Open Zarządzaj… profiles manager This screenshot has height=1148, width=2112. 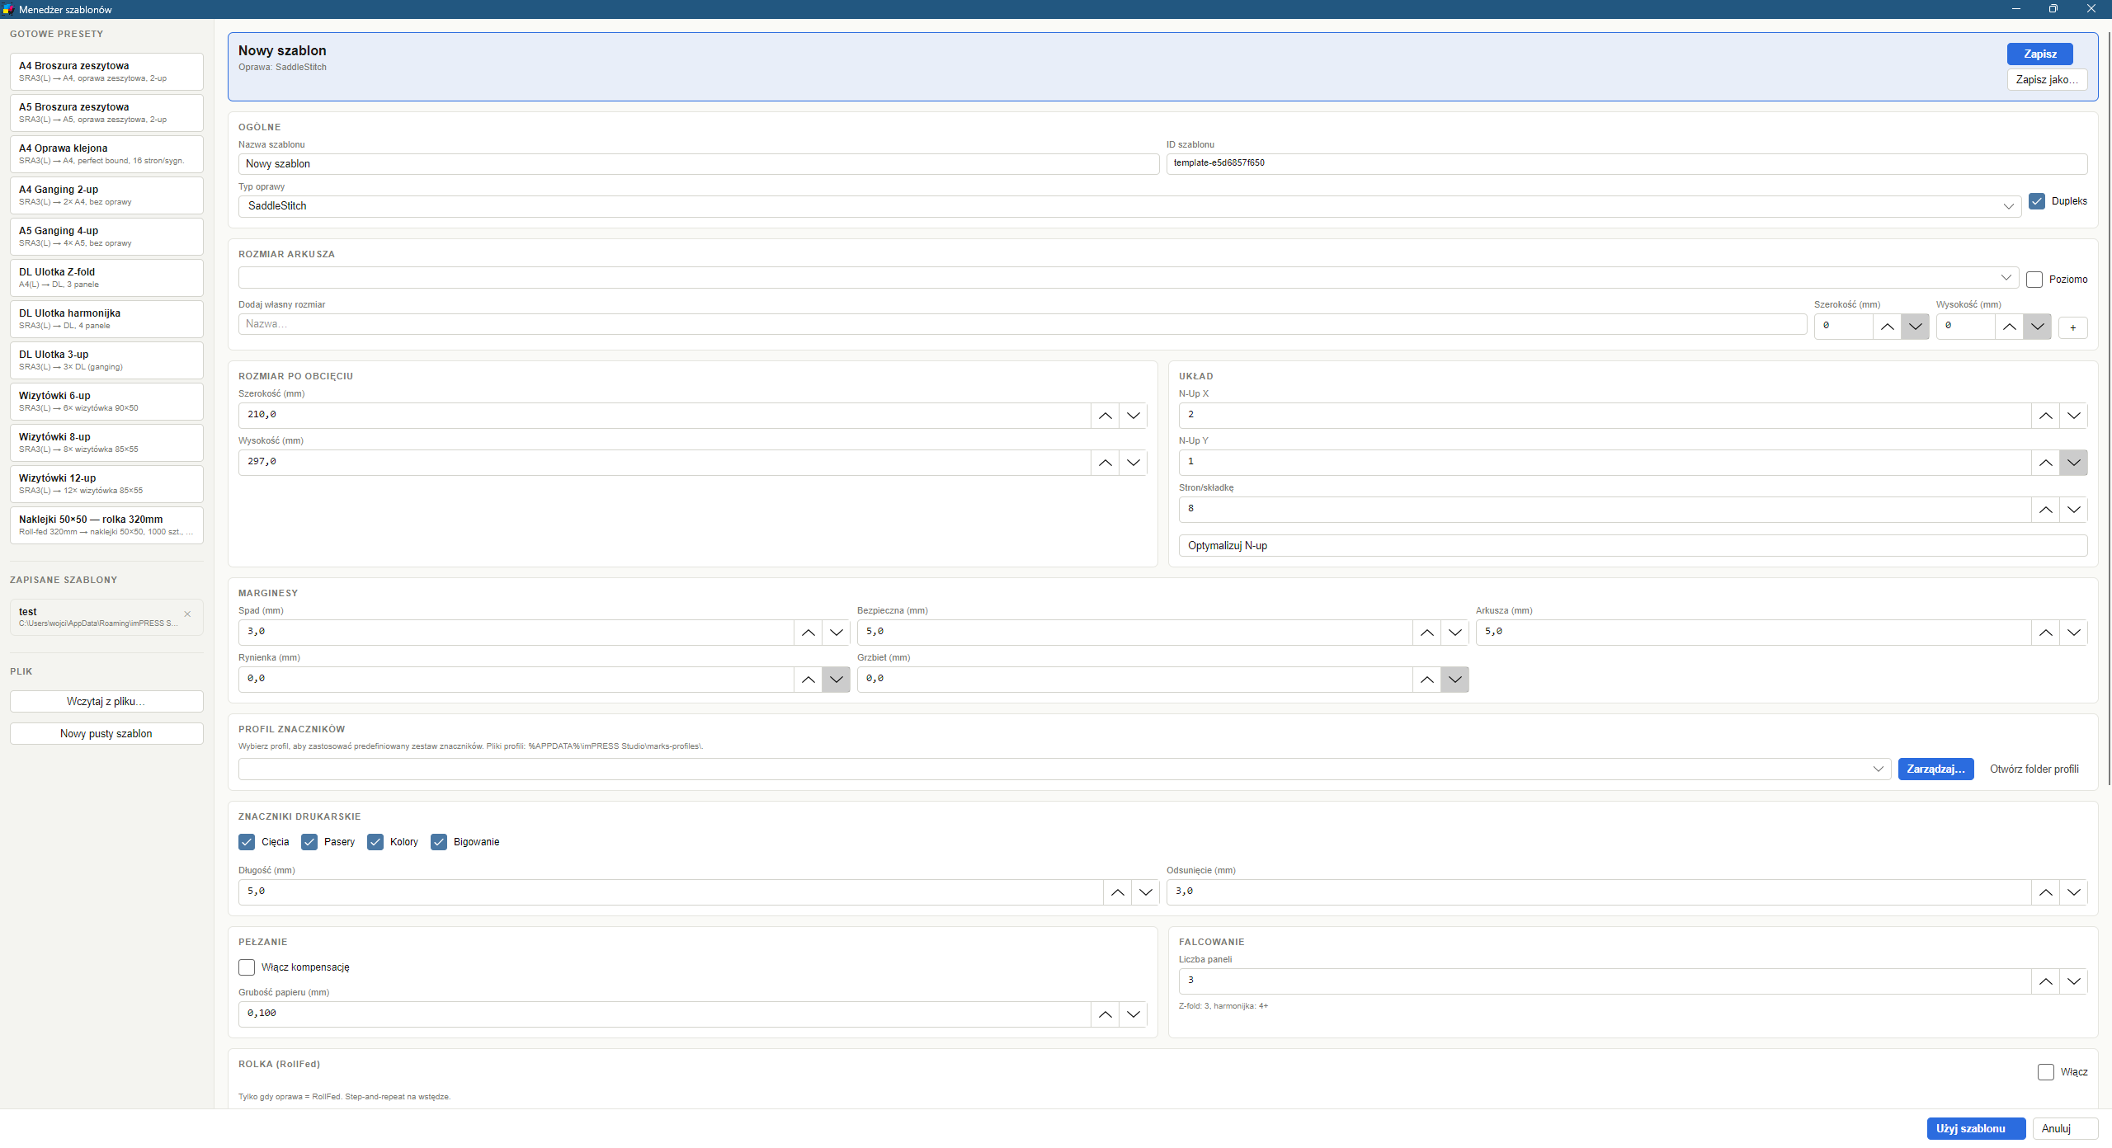pyautogui.click(x=1935, y=769)
